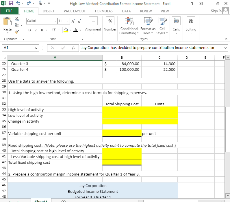Screen dimensions: 230x202
Task: Toggle Underline formatting
Action: coord(42,30)
